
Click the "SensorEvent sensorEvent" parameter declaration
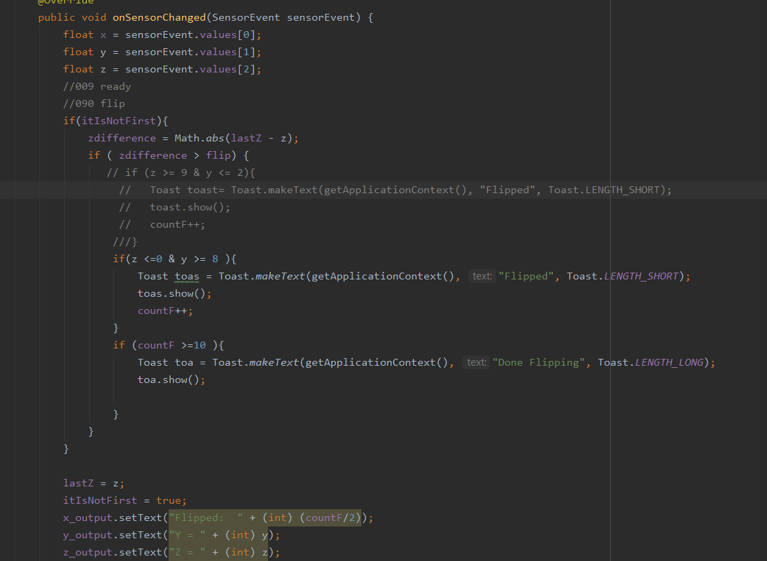click(286, 17)
